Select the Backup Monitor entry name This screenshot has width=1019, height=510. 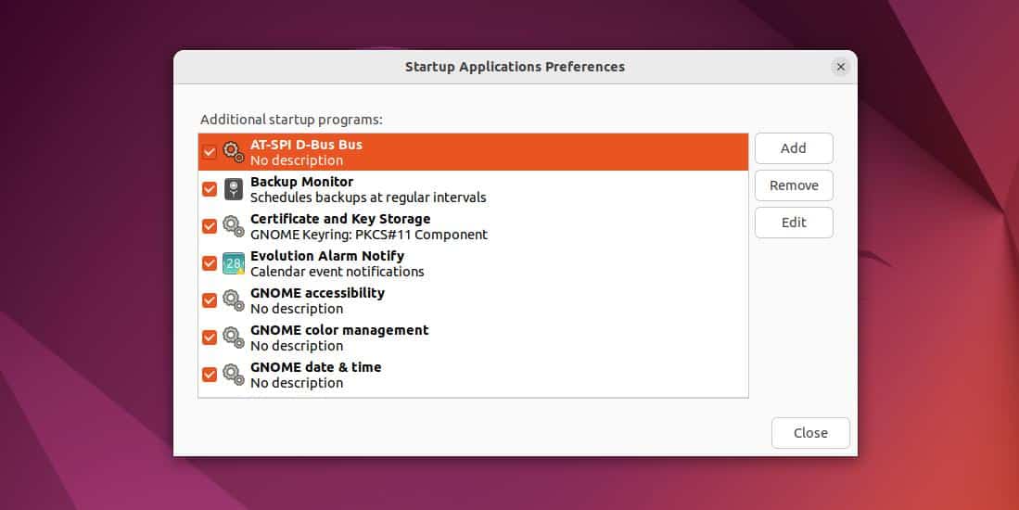coord(301,182)
